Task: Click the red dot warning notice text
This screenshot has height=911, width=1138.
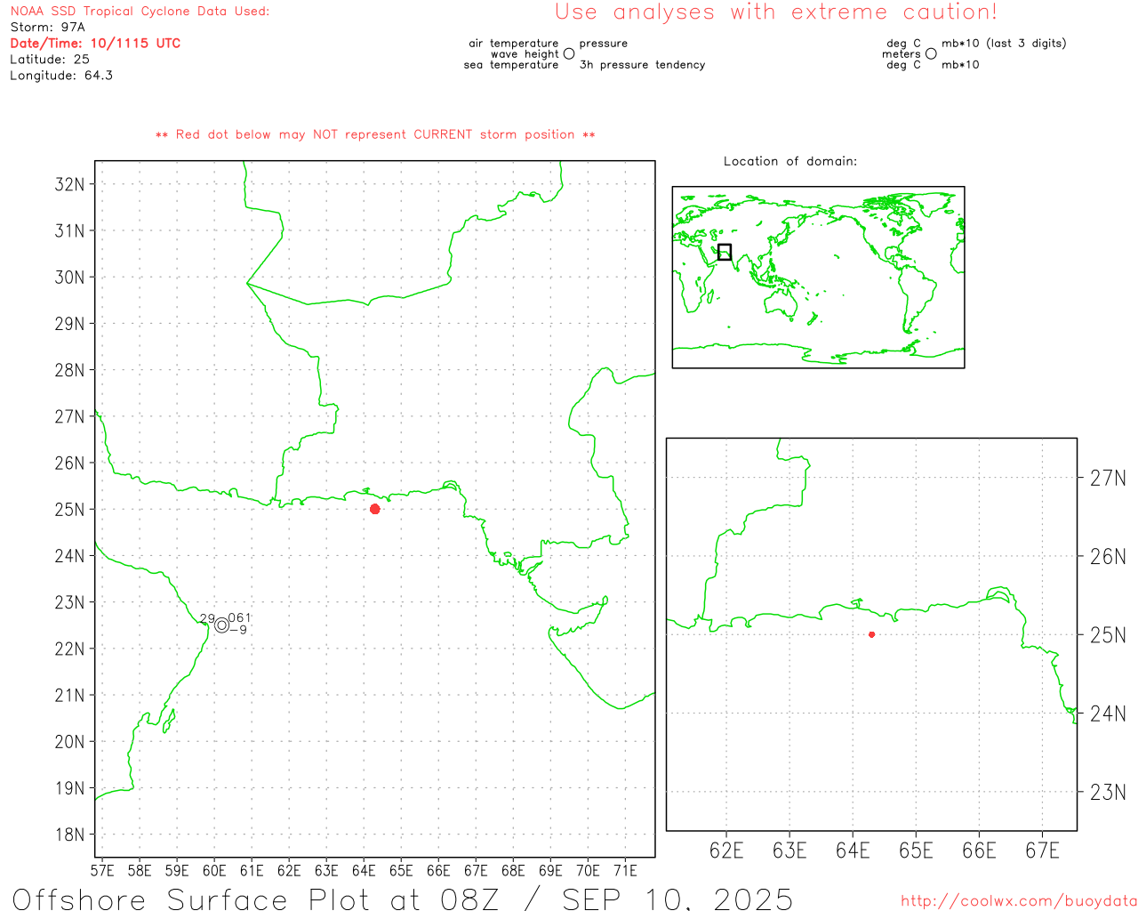Action: pyautogui.click(x=375, y=134)
